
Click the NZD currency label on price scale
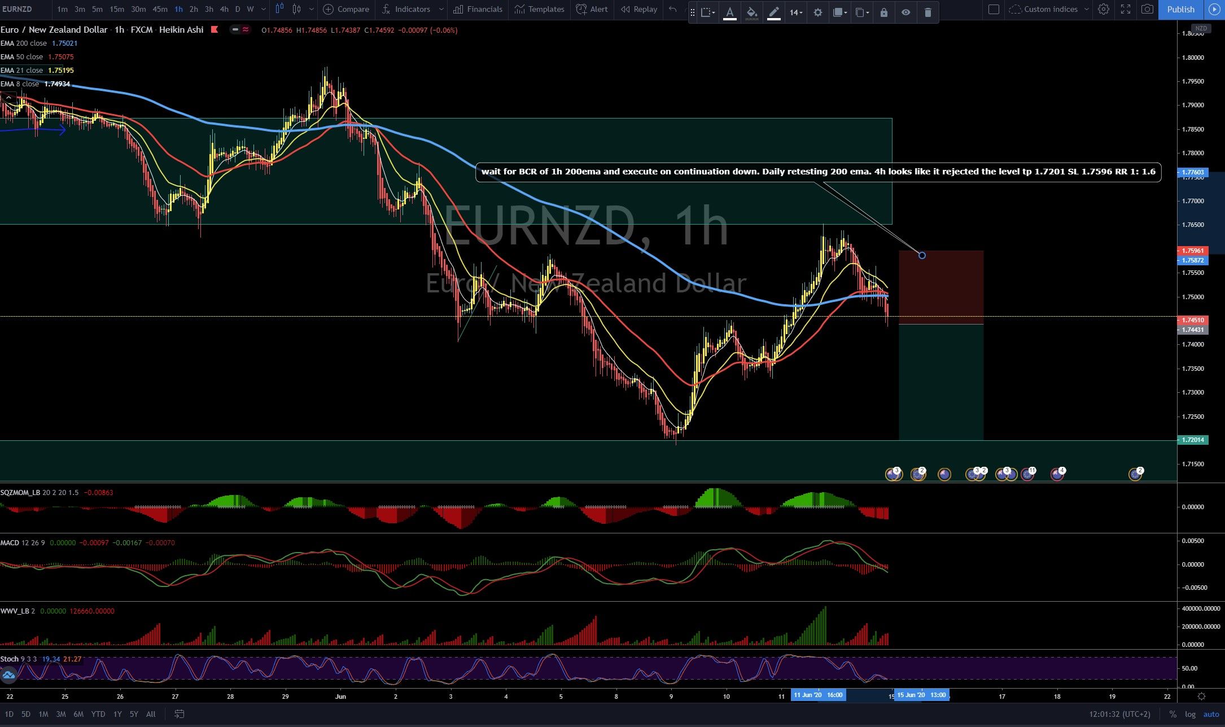click(1201, 28)
